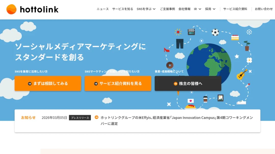Open the ニュース menu item
This screenshot has width=275, height=154.
(x=103, y=9)
